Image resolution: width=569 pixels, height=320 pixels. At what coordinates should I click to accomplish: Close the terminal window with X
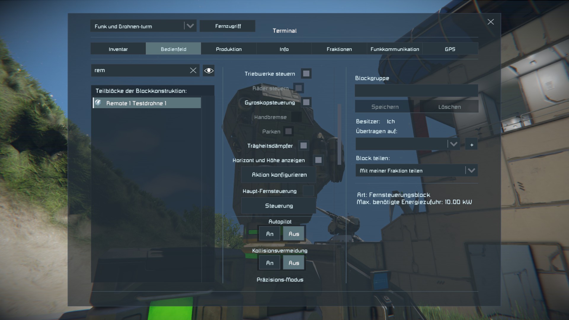tap(490, 22)
